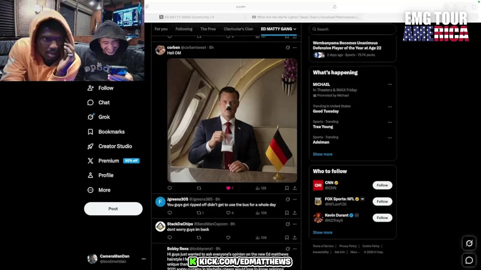Viewport: 481px width, 270px height.
Task: Open the image in corben's post
Action: coord(232,120)
